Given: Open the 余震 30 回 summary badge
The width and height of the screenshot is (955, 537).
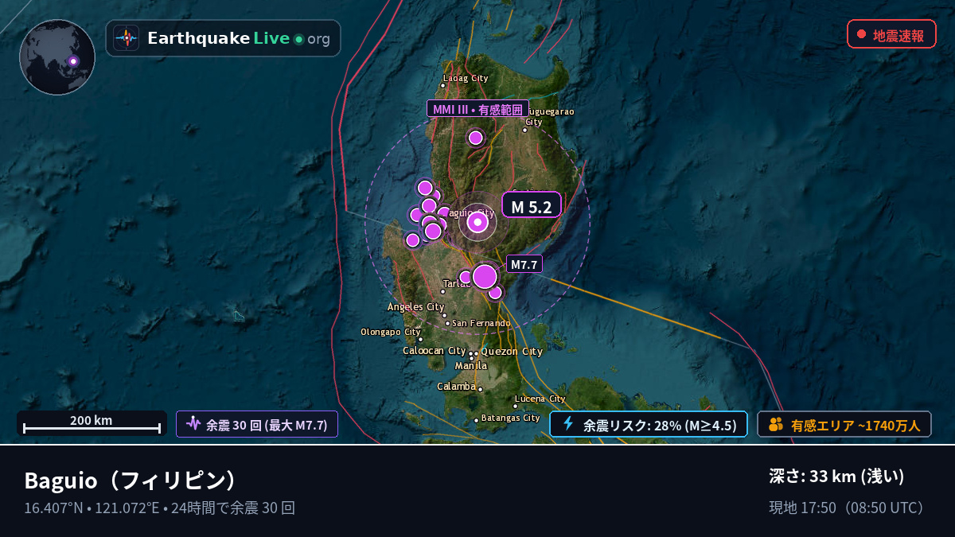Looking at the screenshot, I should 257,424.
